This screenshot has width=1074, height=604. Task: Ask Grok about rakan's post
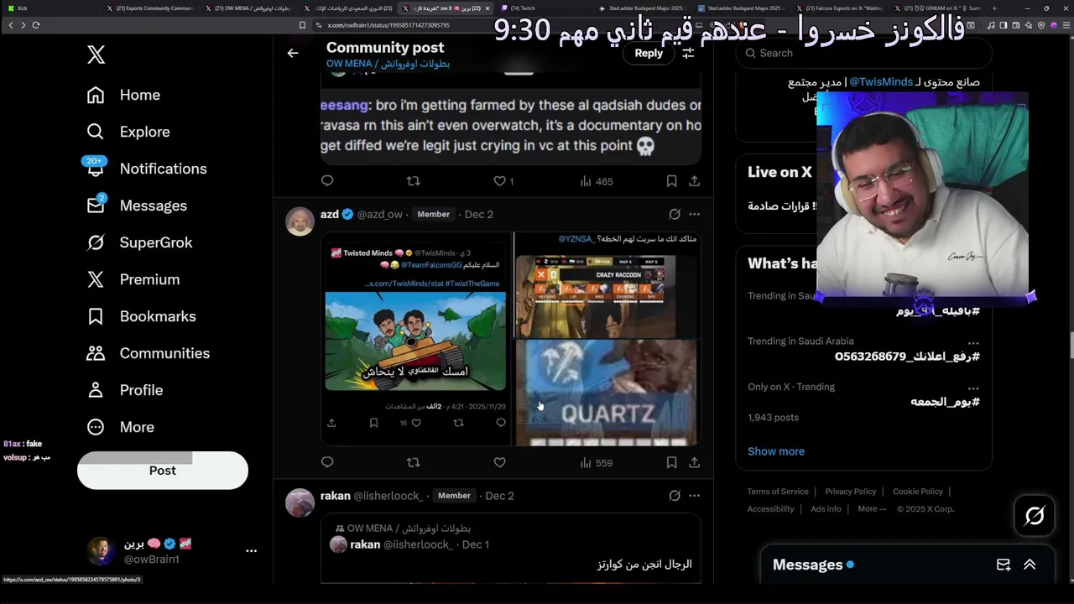click(675, 496)
